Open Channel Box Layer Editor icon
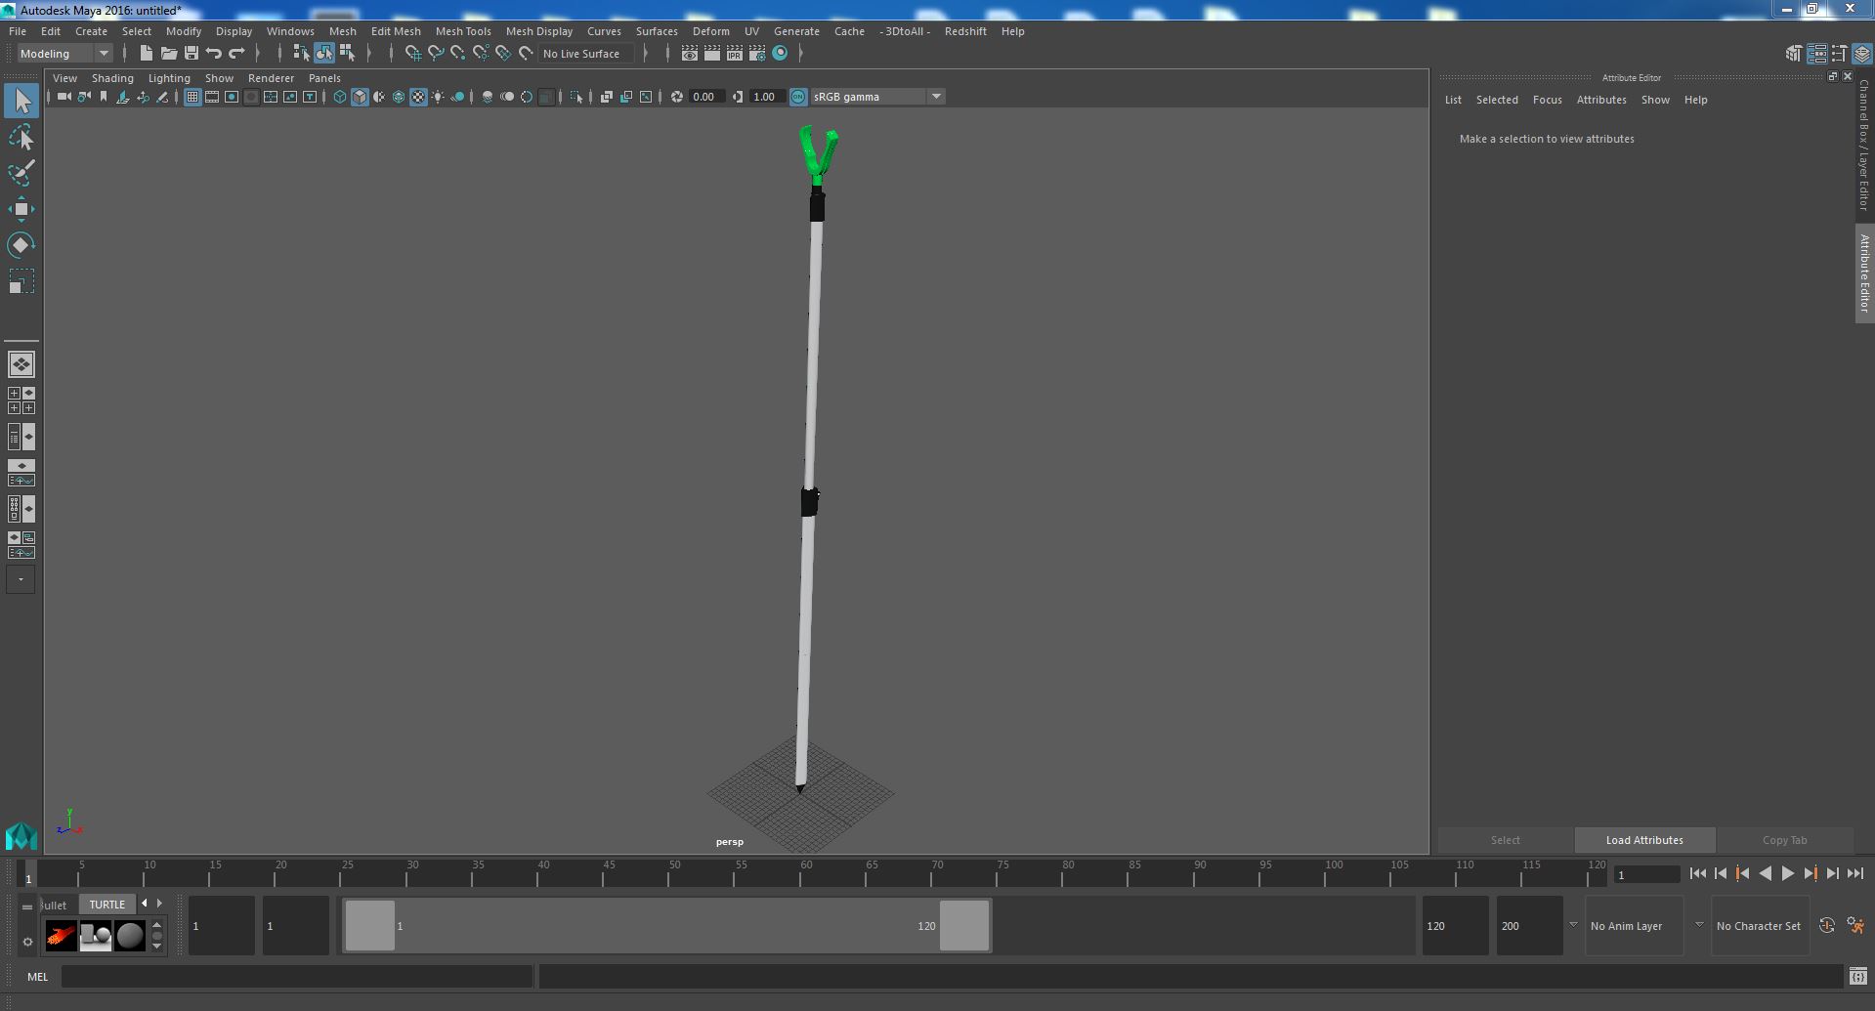 (x=1861, y=54)
